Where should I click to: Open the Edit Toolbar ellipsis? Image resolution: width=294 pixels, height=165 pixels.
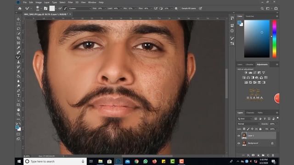[x=18, y=119]
